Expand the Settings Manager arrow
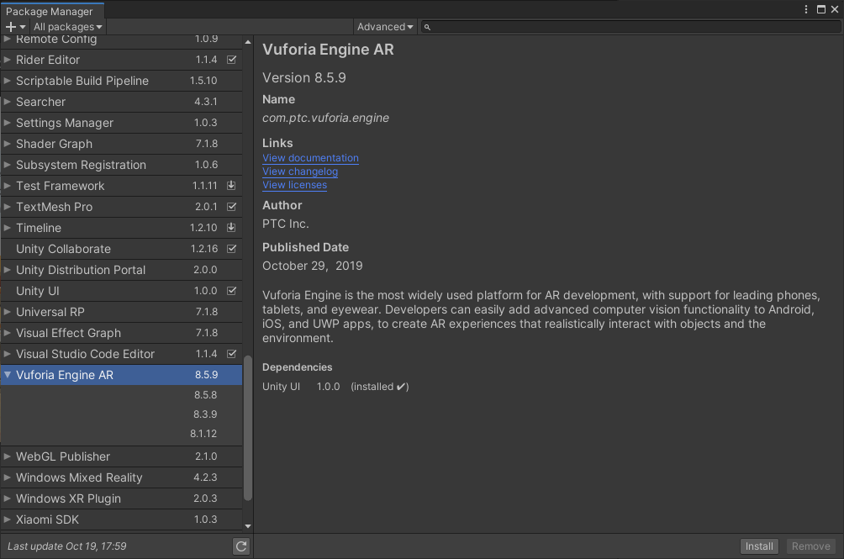This screenshot has width=844, height=559. point(7,123)
